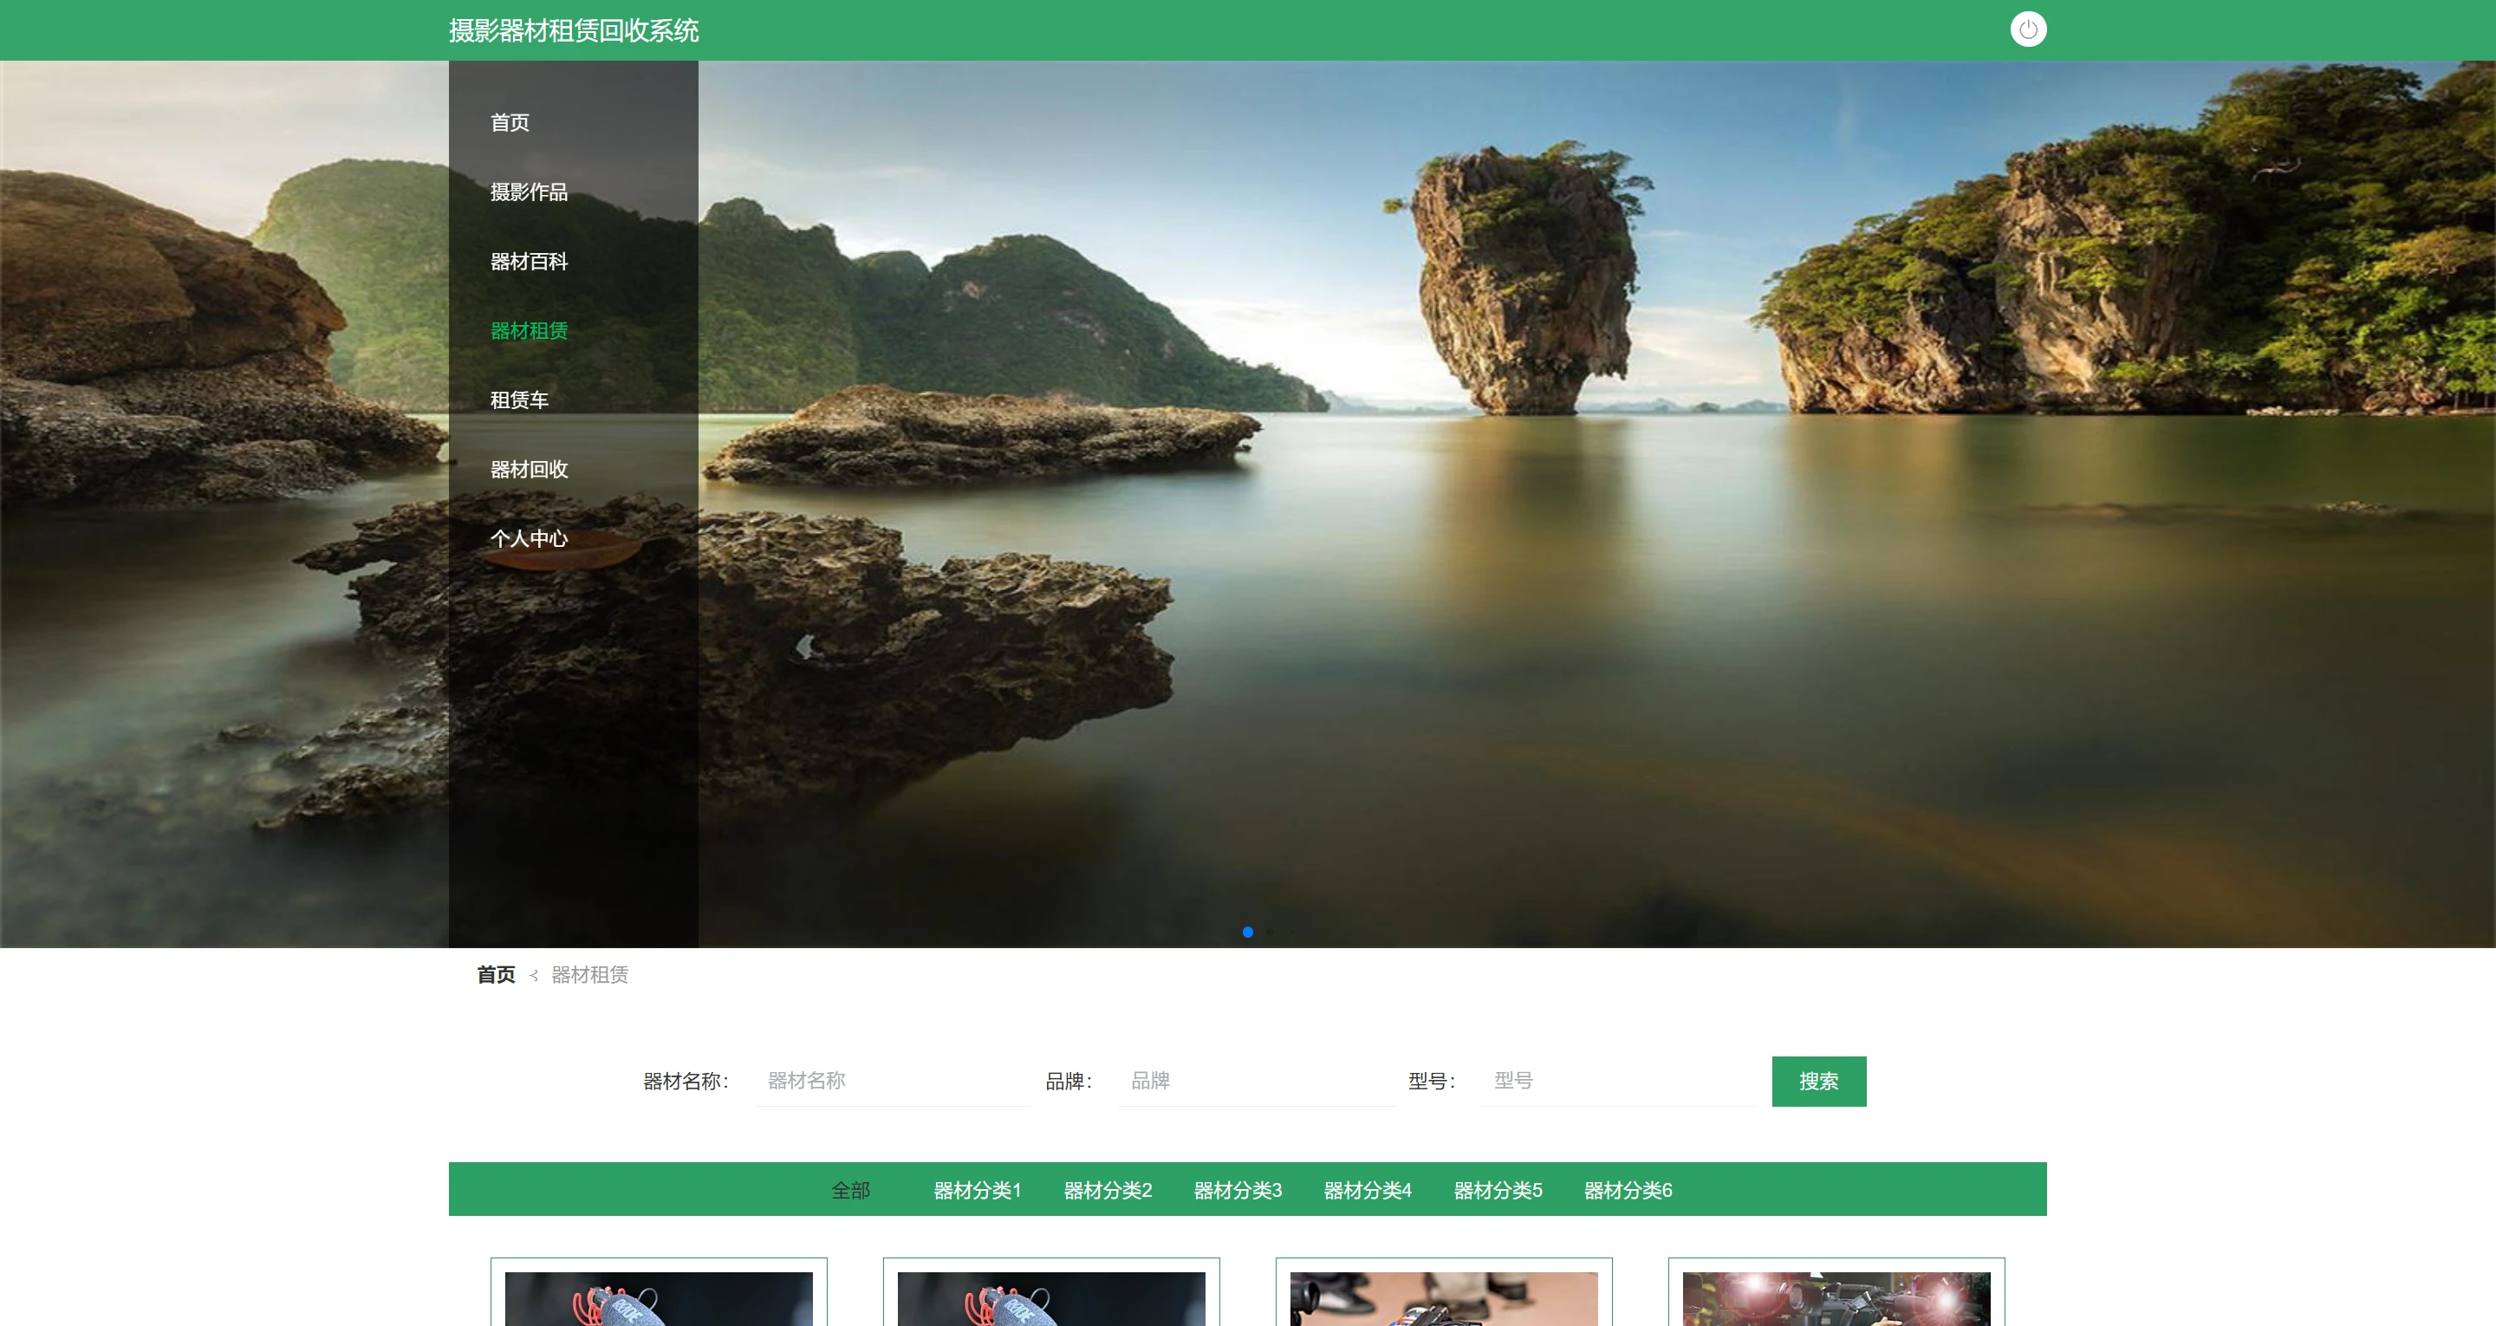Open 首页 in the side menu
This screenshot has height=1326, width=2496.
point(510,123)
